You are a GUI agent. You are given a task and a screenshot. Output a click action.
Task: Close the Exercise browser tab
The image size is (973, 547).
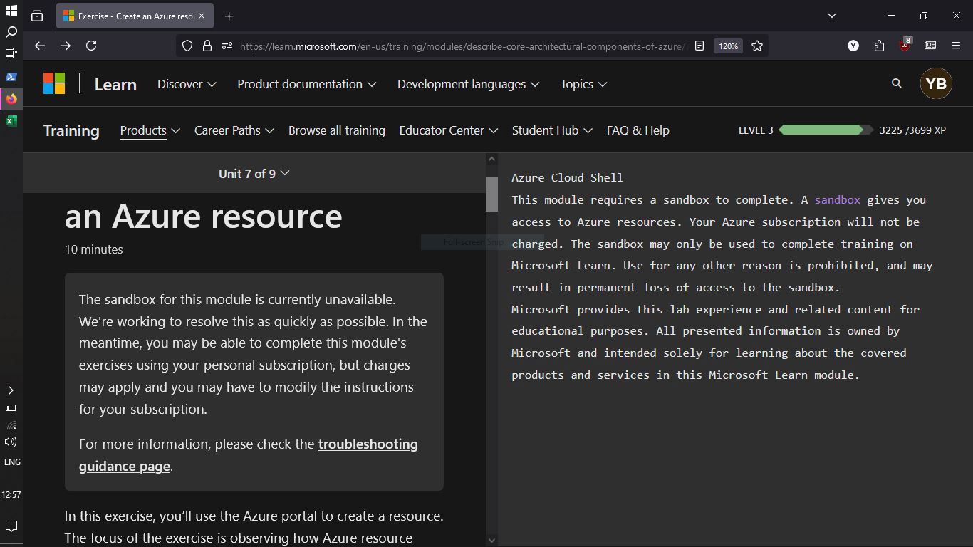click(202, 16)
